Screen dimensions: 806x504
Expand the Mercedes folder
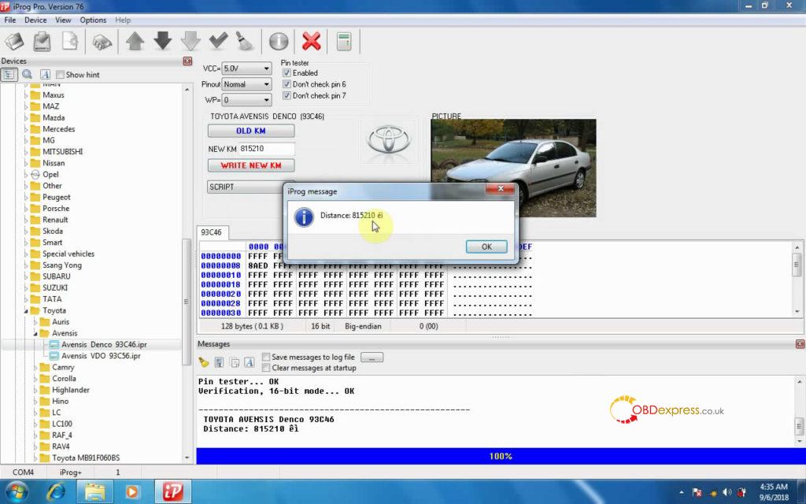coord(26,129)
